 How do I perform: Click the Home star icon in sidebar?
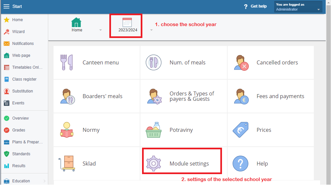(x=7, y=19)
